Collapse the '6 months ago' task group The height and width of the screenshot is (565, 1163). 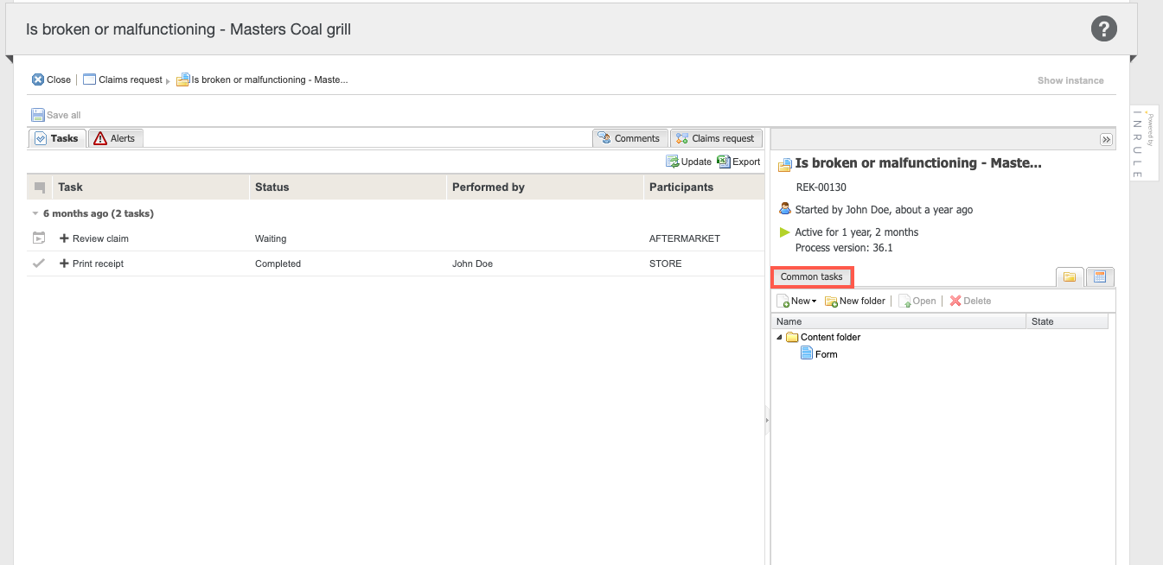tap(35, 213)
